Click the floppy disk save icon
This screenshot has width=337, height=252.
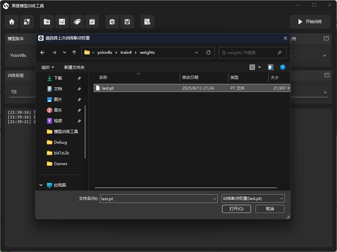127,22
